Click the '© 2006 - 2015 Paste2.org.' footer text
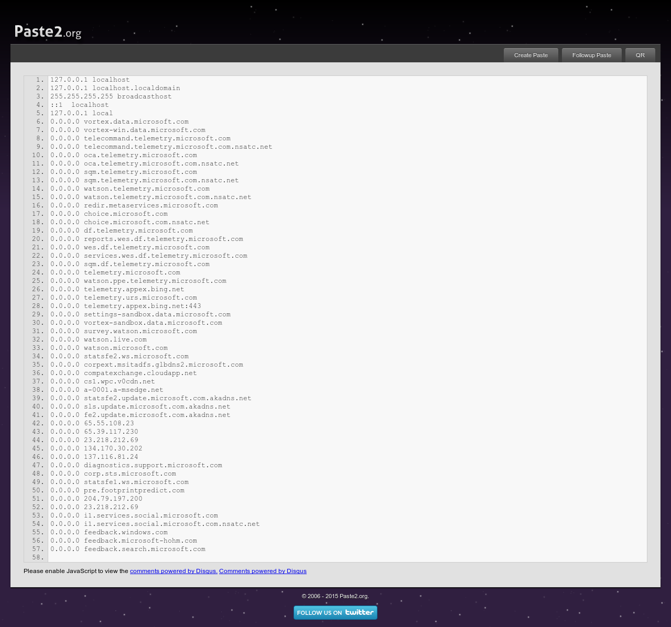 point(335,596)
